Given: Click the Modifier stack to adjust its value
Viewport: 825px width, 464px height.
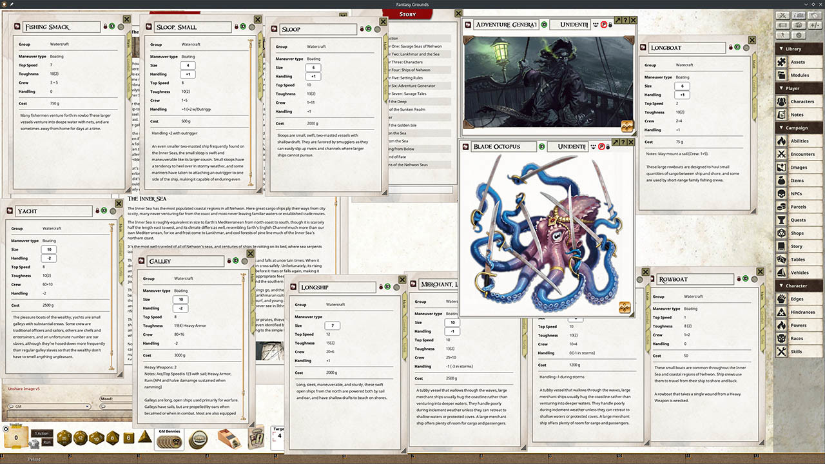Looking at the screenshot, I should pos(16,436).
